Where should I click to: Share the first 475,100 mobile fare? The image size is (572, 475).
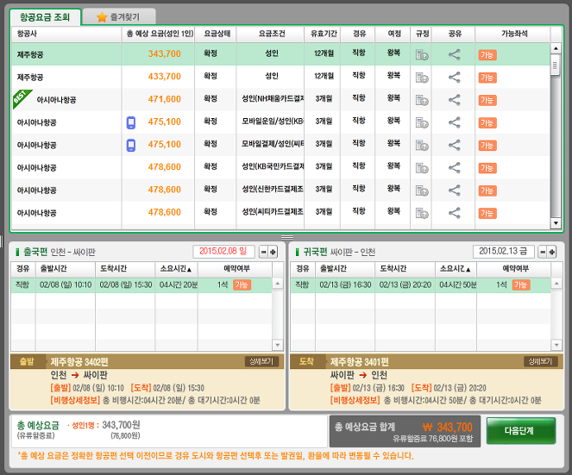[x=454, y=122]
